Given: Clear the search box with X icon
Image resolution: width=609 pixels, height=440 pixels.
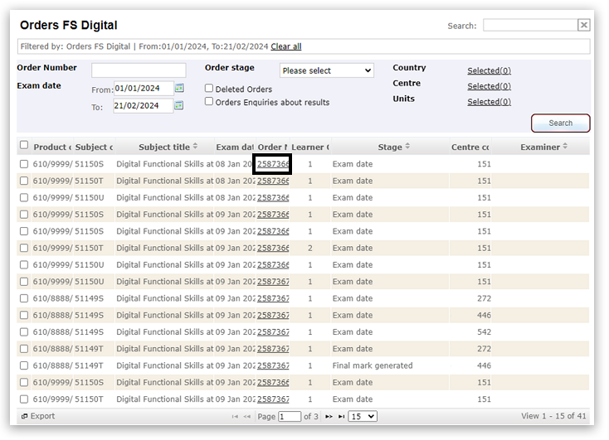Looking at the screenshot, I should click(584, 26).
